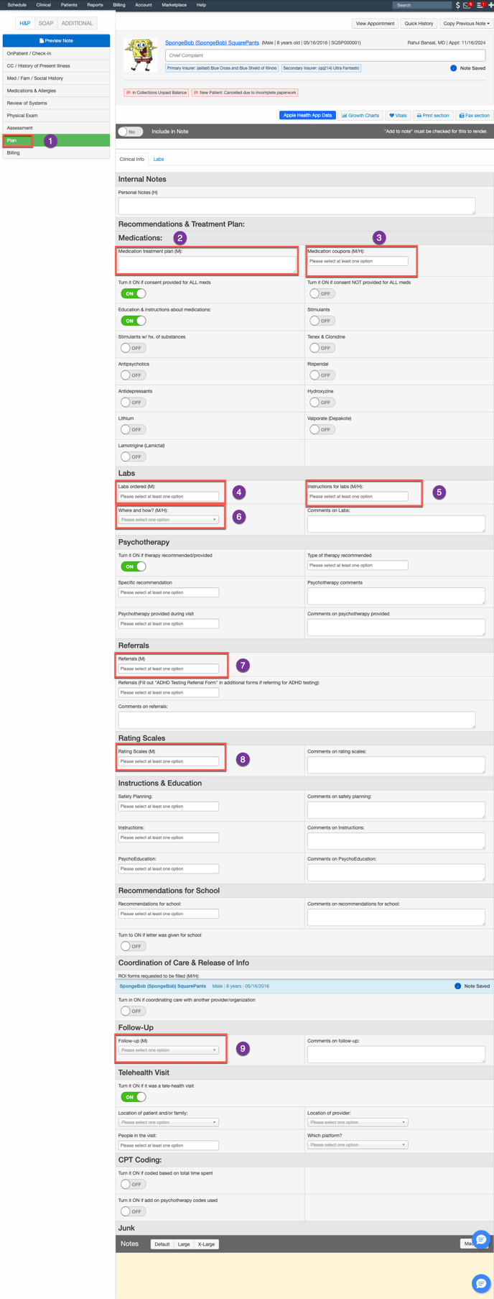
Task: Expand the Copy Previous Note dropdown
Action: tap(466, 23)
